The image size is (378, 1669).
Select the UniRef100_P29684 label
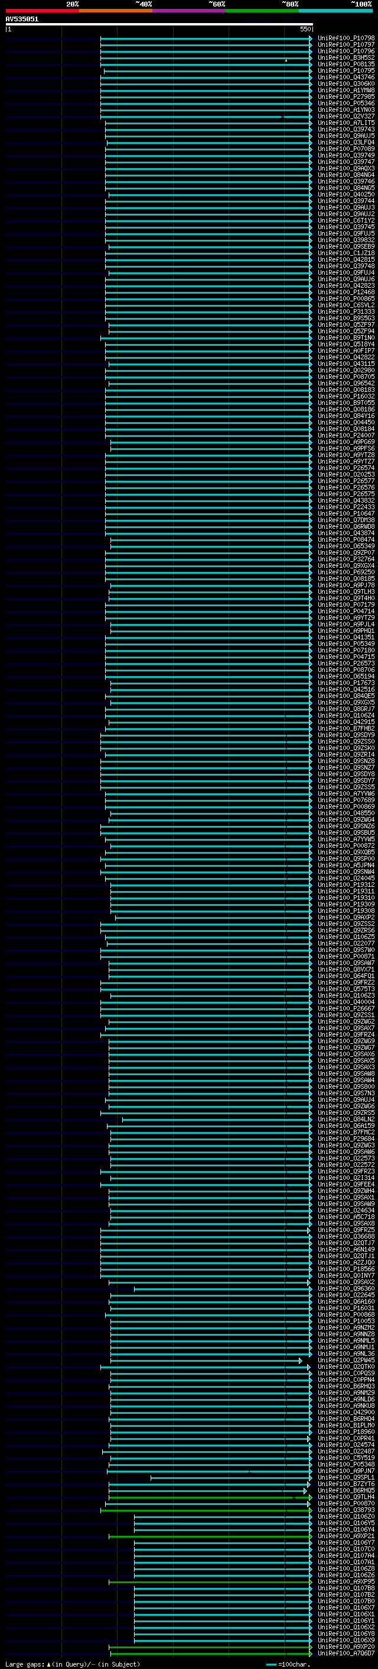[x=346, y=1139]
